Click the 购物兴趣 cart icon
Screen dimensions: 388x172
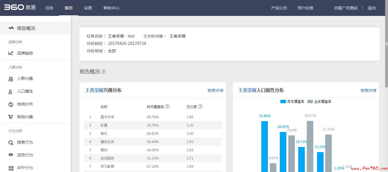(x=11, y=117)
